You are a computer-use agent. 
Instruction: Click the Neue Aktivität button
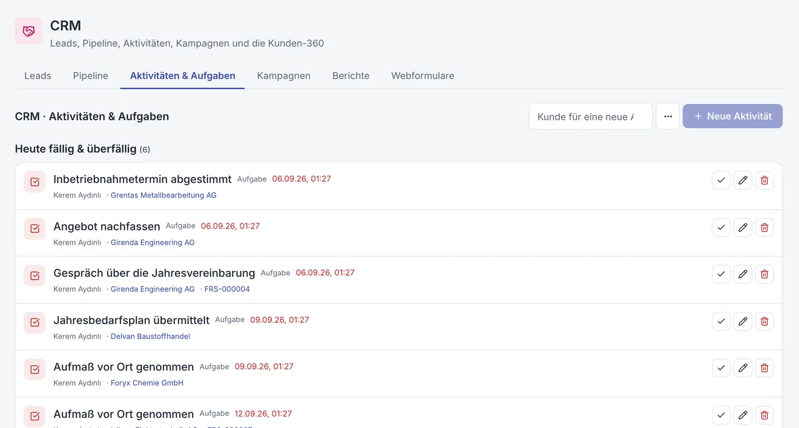click(x=732, y=116)
